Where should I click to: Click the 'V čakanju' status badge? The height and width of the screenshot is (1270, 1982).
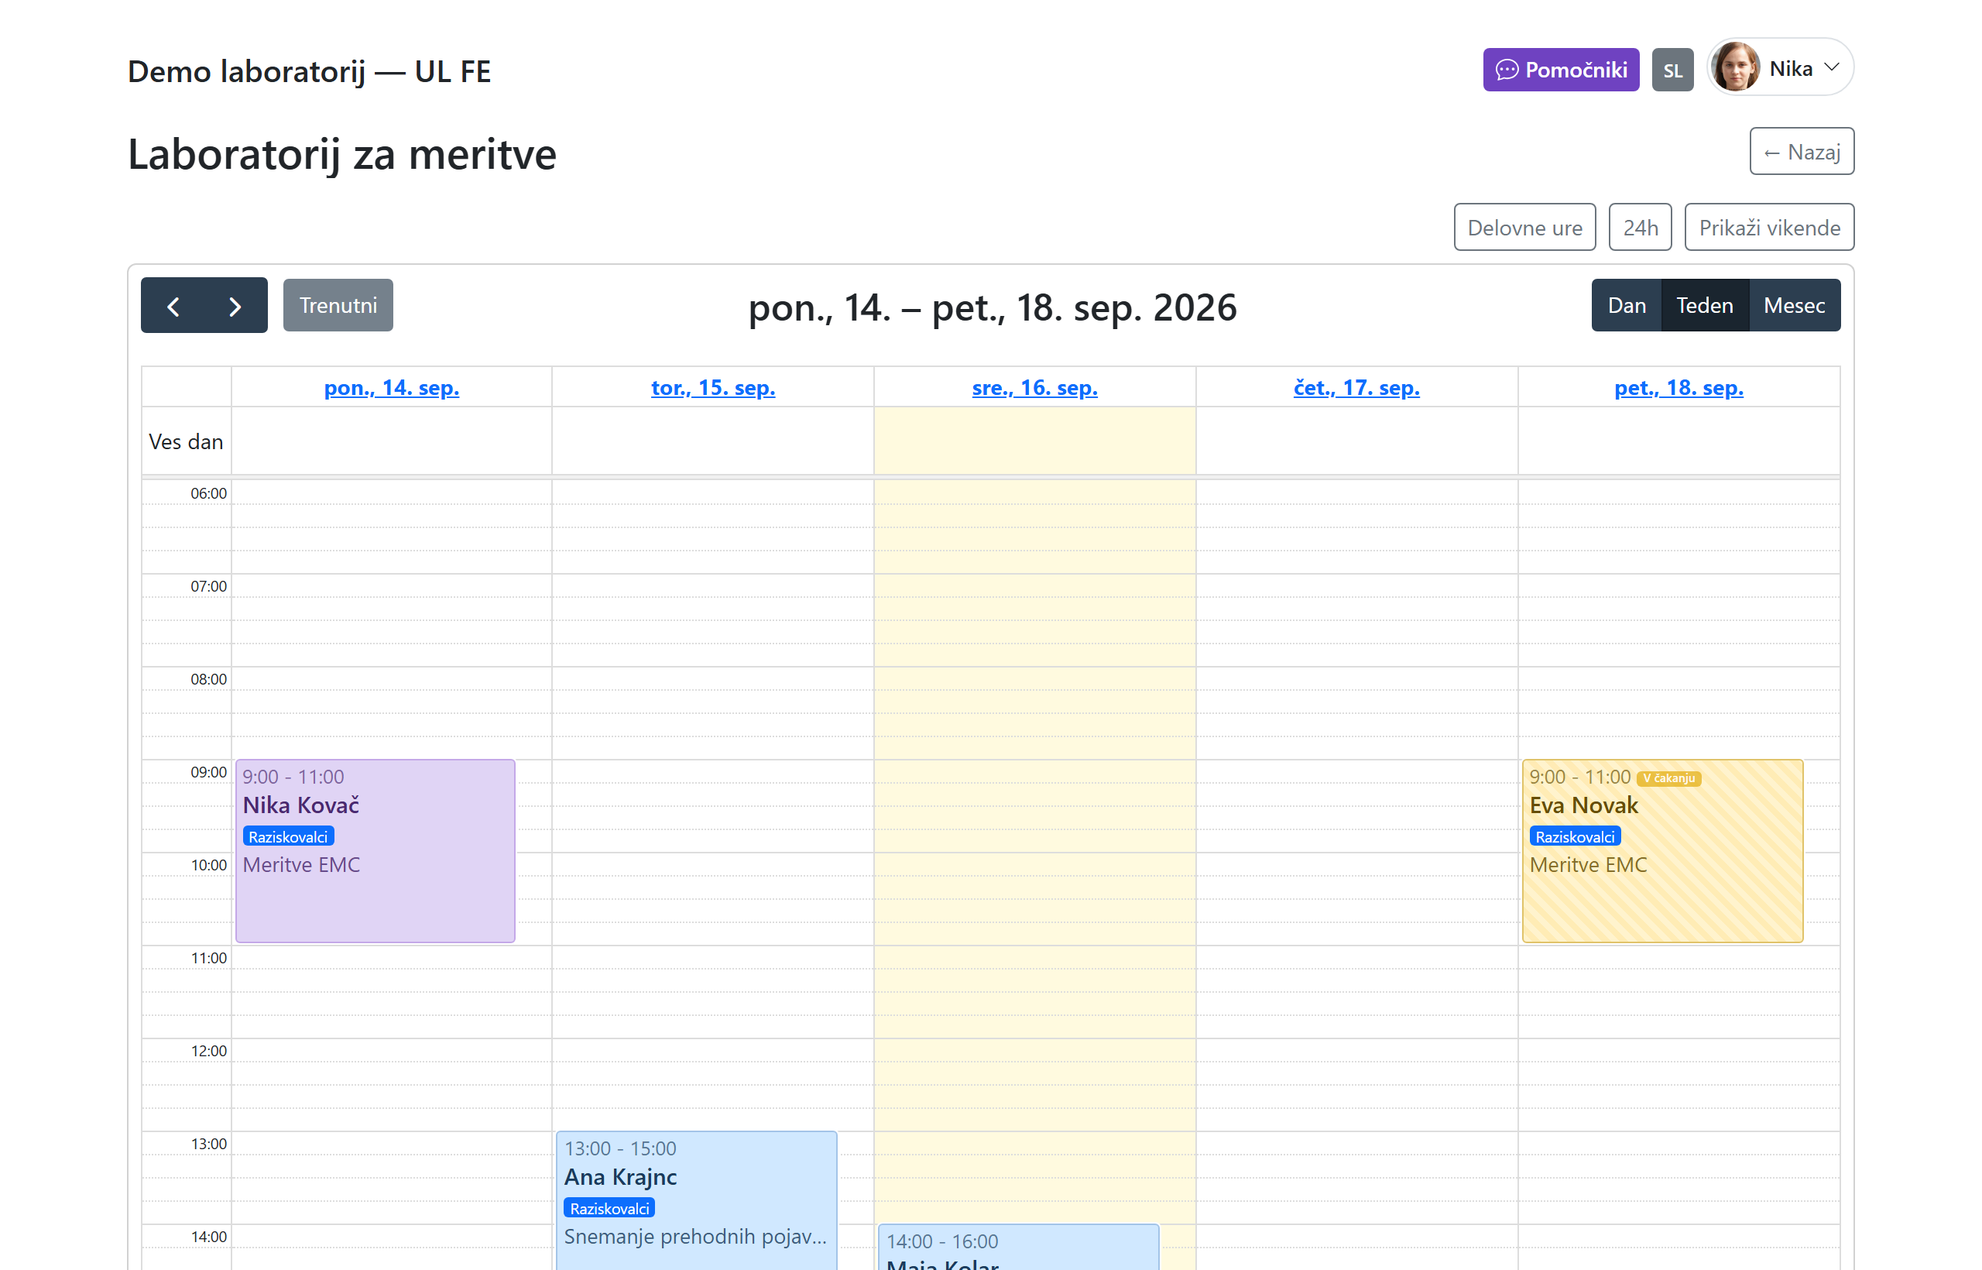click(1668, 777)
